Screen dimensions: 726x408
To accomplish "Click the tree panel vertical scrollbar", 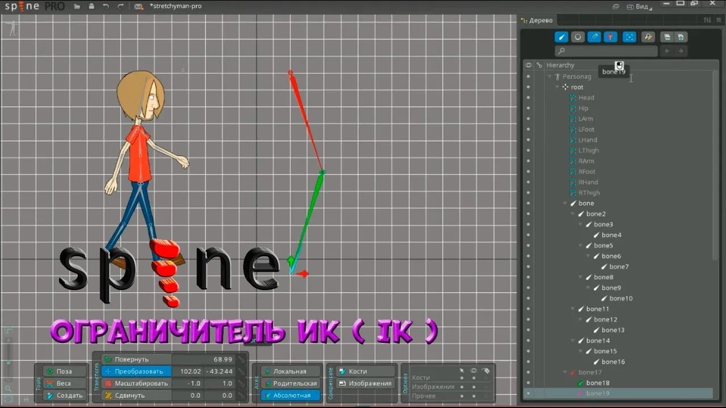I will 716,164.
